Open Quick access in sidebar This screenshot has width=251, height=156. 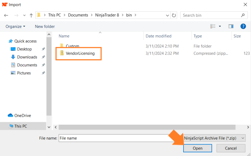[x=22, y=41]
